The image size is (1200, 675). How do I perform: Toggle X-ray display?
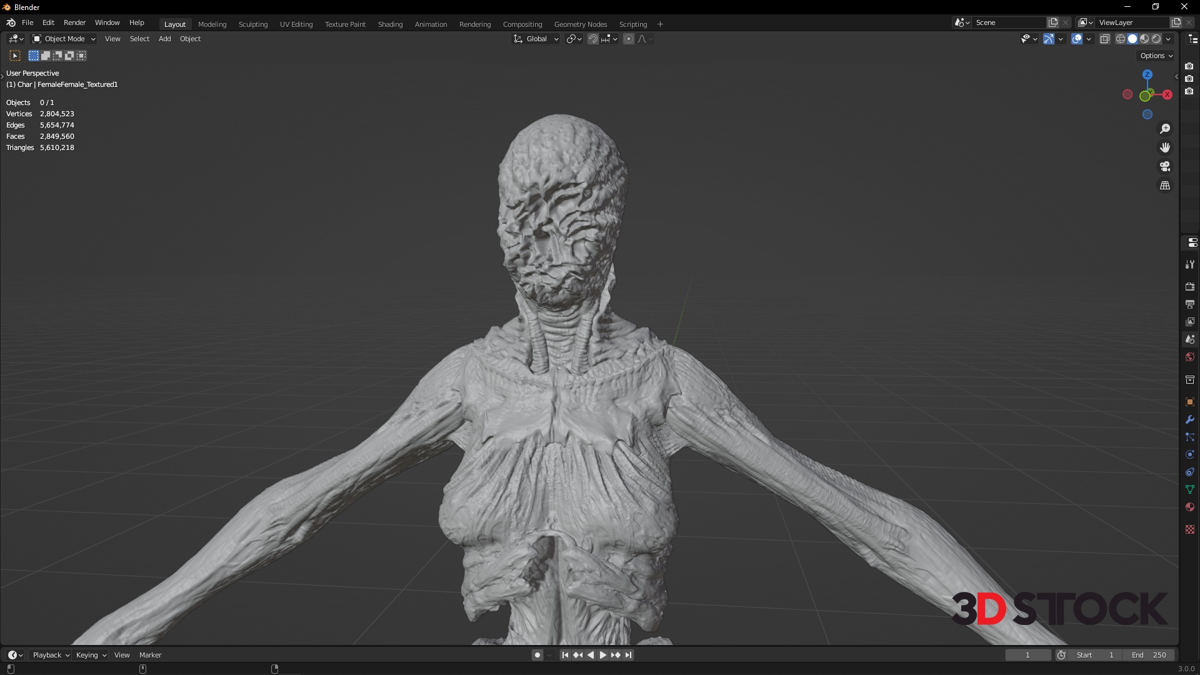(x=1104, y=39)
